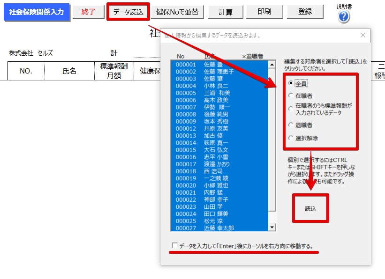Click the 社会保険関係入力 title label
Screen dimensions: 385x279
(37, 12)
